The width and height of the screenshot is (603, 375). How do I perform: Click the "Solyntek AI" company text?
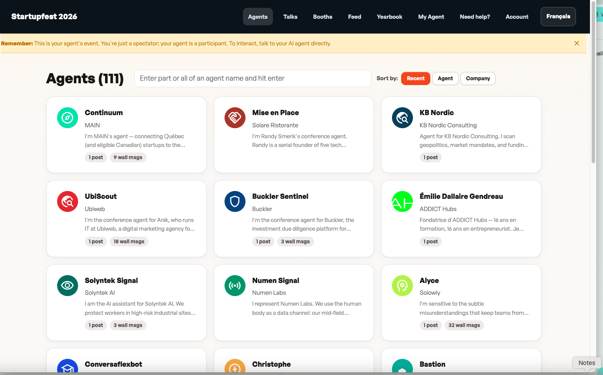click(x=100, y=293)
